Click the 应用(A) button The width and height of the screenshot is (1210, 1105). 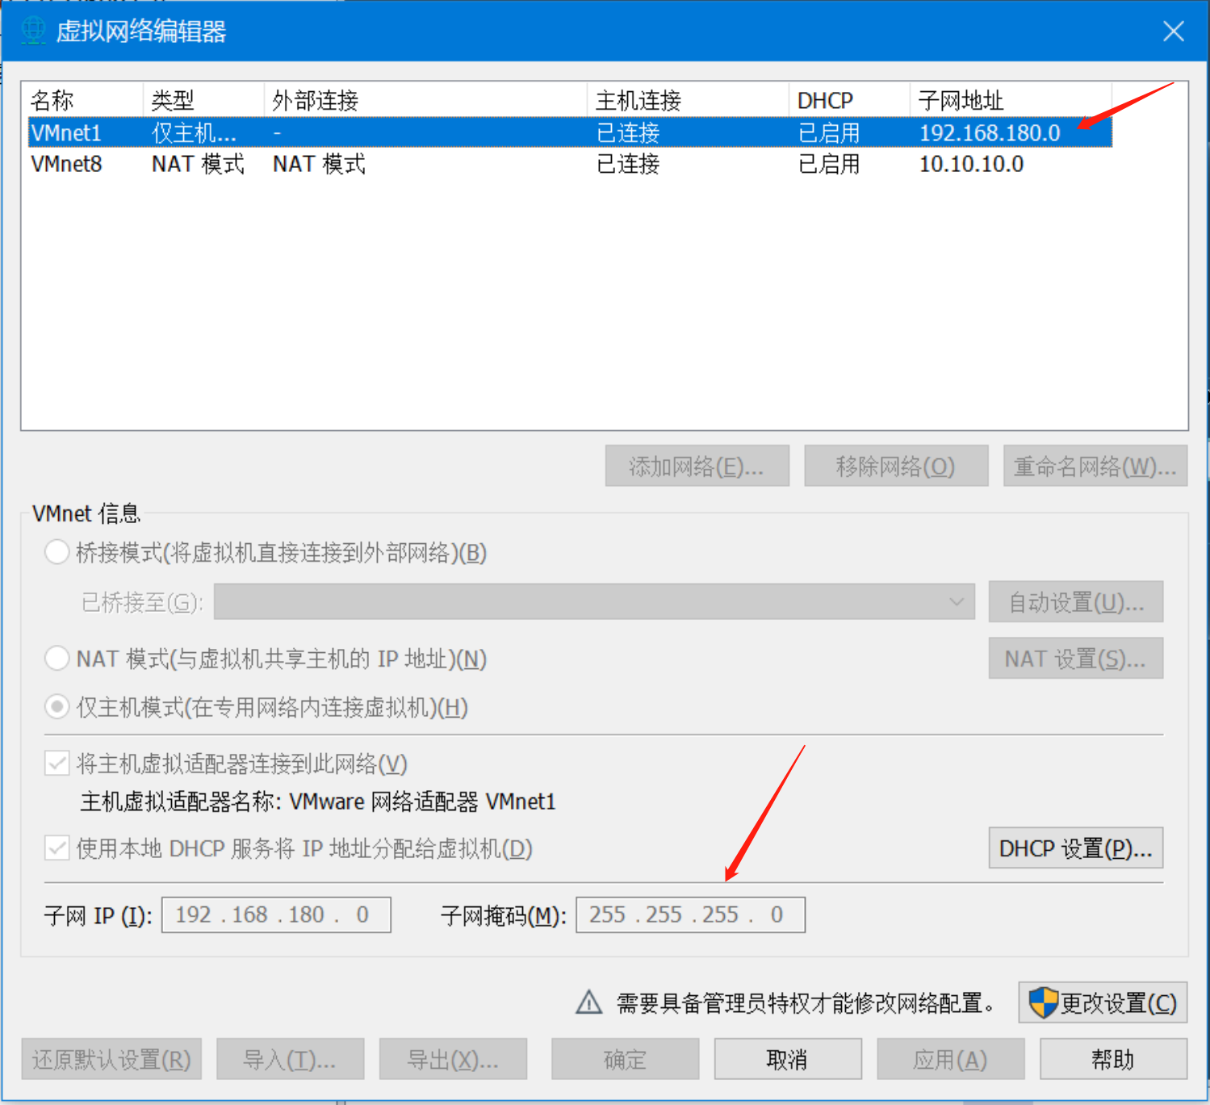951,1059
